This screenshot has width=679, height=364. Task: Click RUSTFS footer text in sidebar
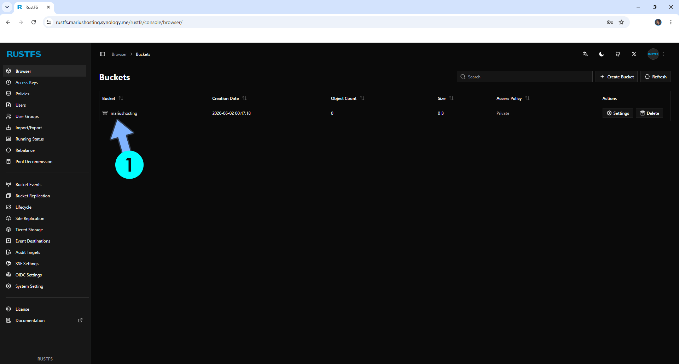click(45, 359)
